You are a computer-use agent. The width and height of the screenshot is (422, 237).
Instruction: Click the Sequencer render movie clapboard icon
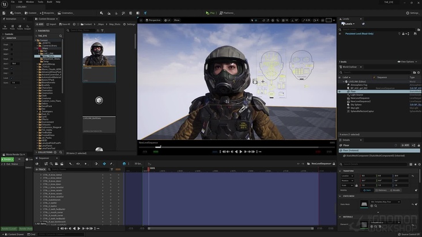[62, 164]
